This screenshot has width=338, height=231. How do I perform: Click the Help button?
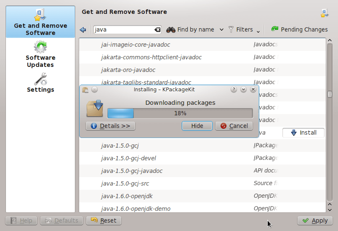(21, 220)
